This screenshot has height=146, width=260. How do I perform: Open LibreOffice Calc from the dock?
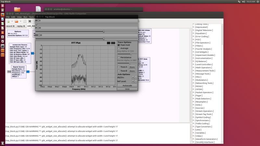pyautogui.click(x=3, y=23)
